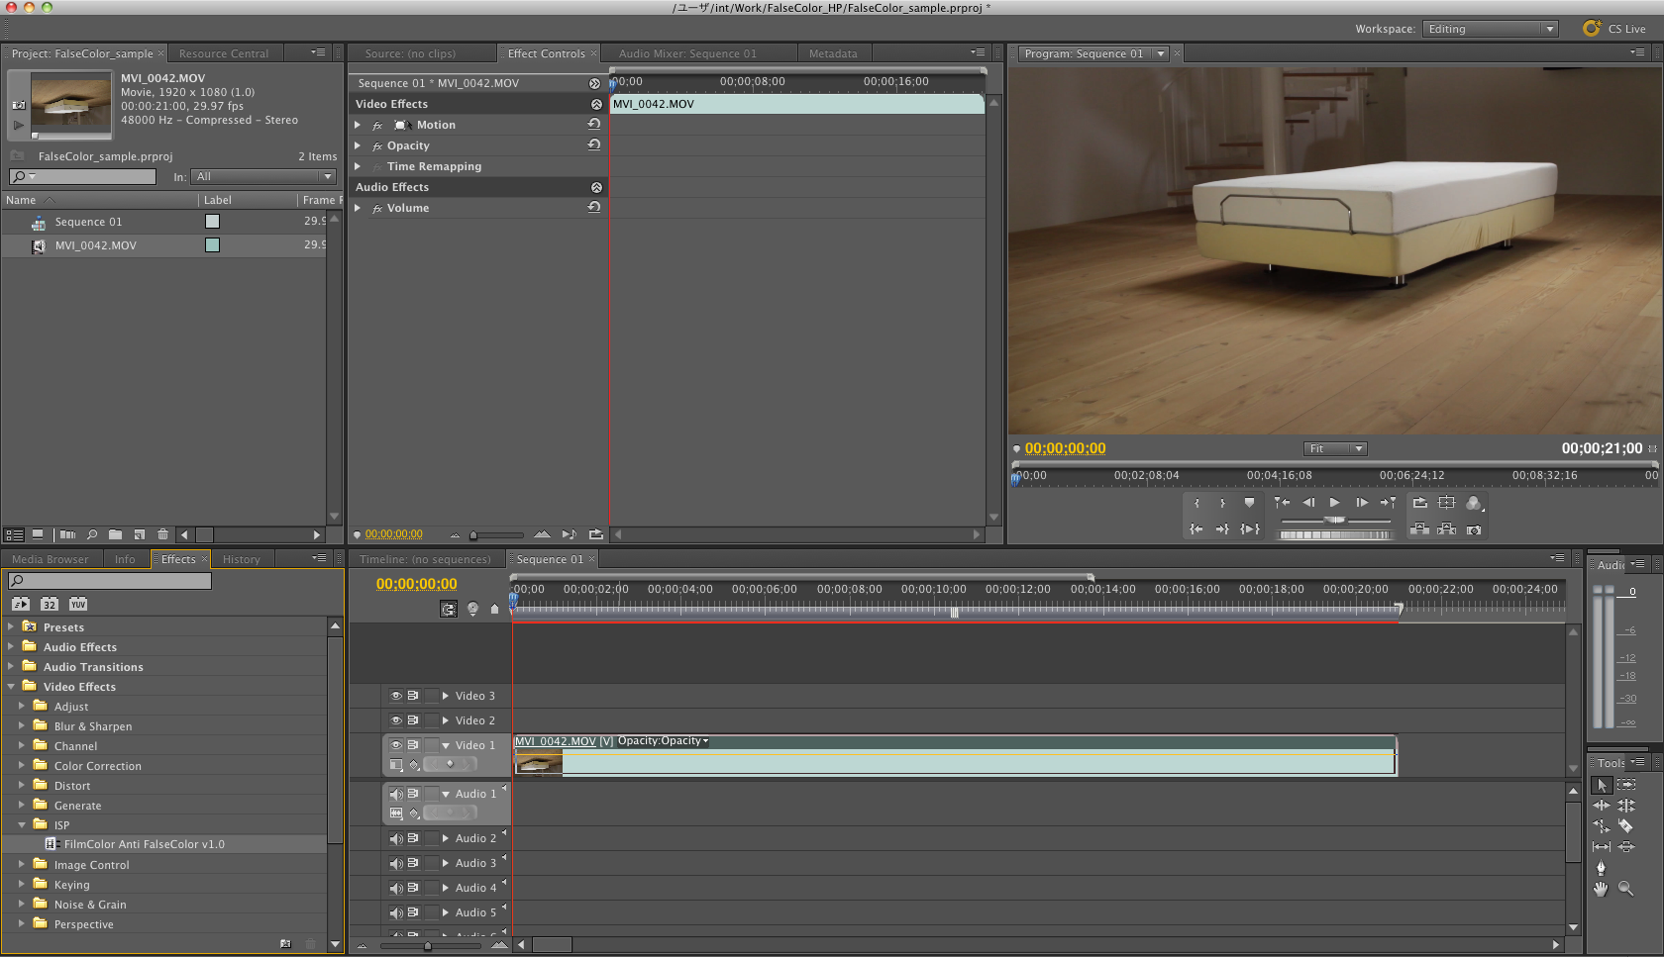Click the Set In Point button
1664x957 pixels.
tap(1196, 503)
